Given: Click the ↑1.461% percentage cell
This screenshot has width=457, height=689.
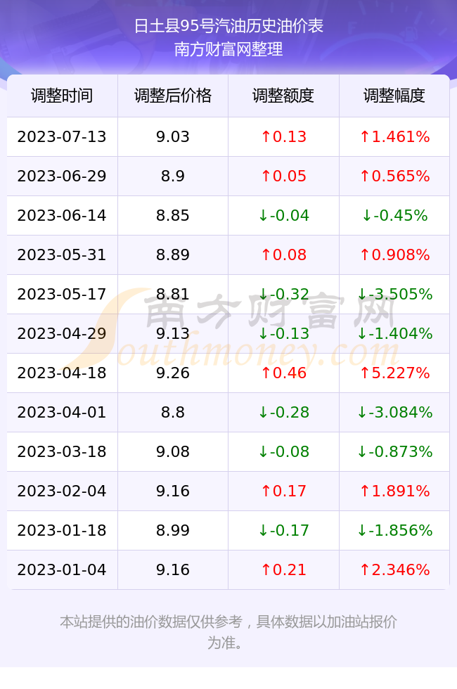Looking at the screenshot, I should [x=394, y=136].
